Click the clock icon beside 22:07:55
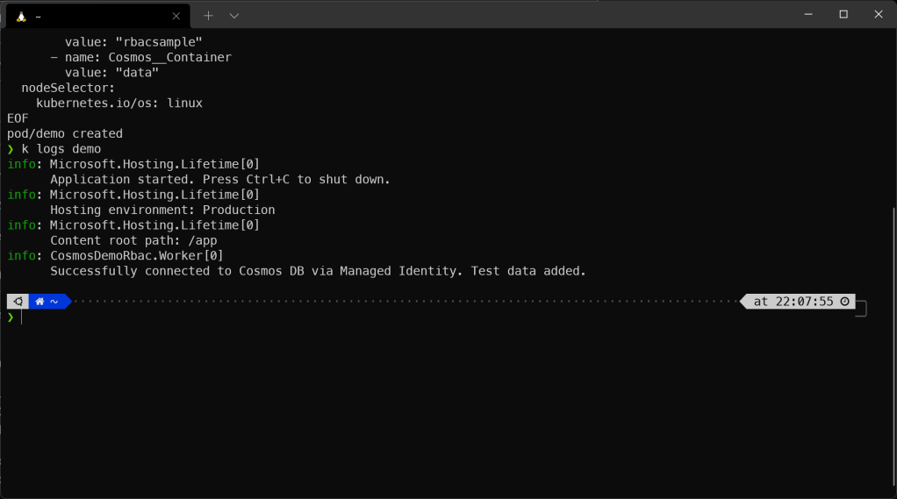The width and height of the screenshot is (897, 499). pos(844,302)
